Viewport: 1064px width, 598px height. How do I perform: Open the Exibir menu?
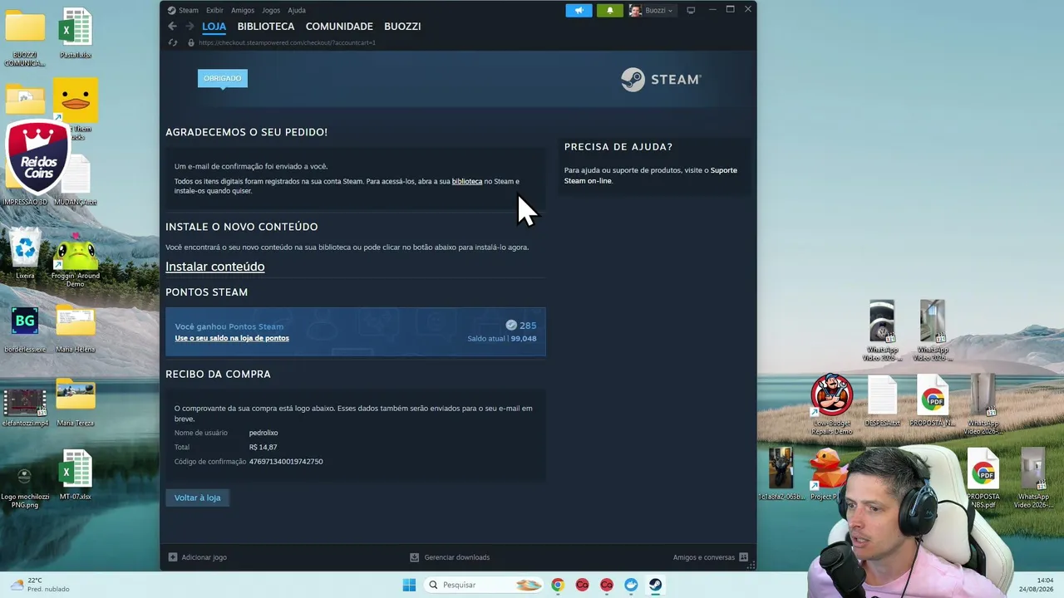click(x=214, y=10)
